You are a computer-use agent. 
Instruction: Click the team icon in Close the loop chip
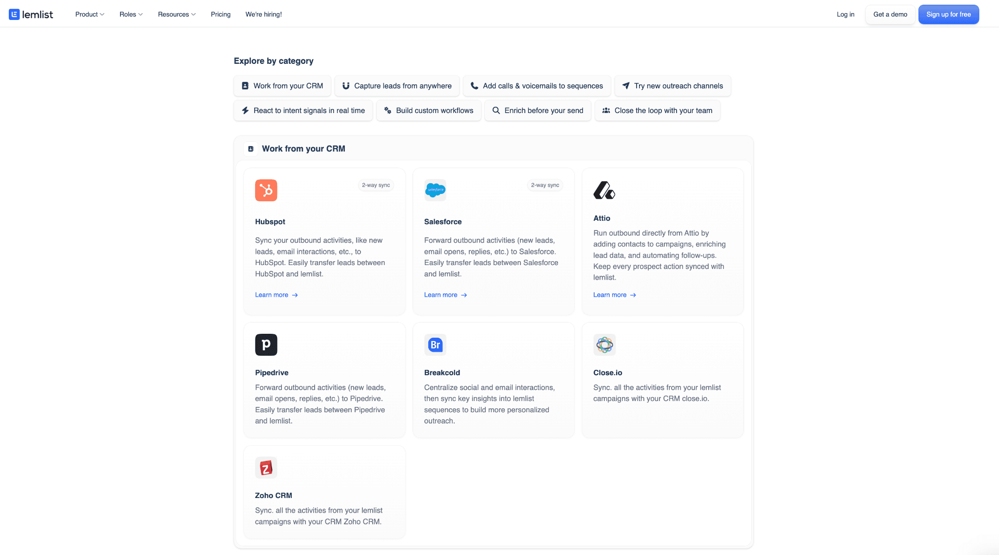click(x=606, y=111)
